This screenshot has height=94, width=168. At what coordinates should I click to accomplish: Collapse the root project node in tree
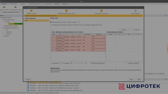click(1, 18)
